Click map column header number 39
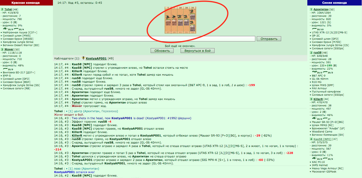The width and height of the screenshot is (362, 178). tap(192, 8)
